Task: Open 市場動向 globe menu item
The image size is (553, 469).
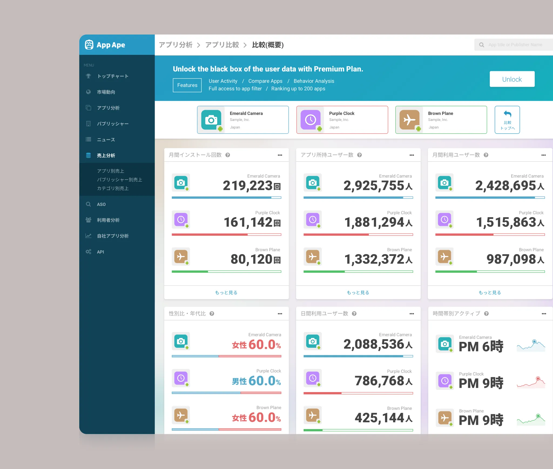Action: (x=89, y=92)
